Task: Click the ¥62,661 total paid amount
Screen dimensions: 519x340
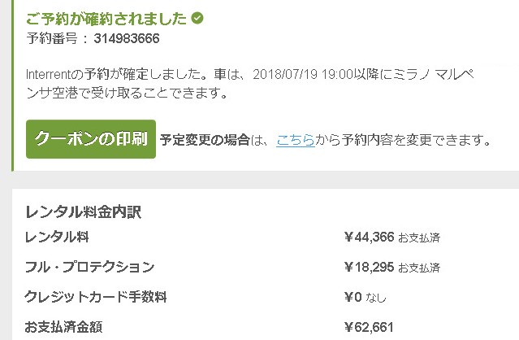Action: [x=369, y=326]
